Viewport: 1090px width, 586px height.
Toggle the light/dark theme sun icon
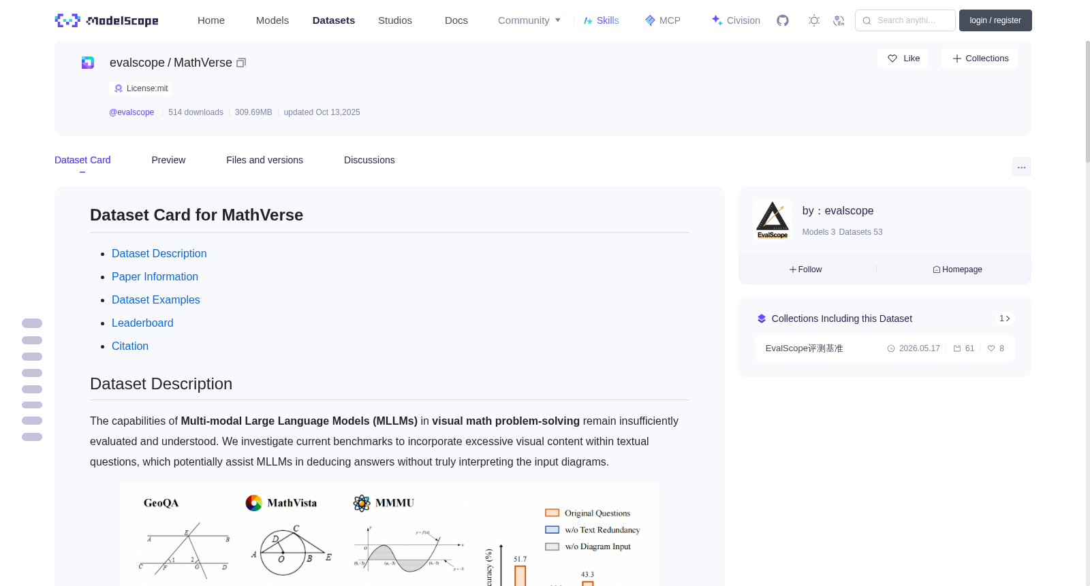coord(814,20)
